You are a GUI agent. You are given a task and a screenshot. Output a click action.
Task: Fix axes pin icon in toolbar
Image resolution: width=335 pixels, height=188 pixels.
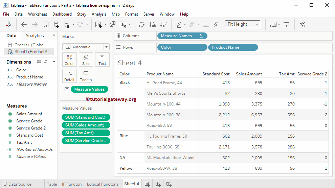point(216,24)
